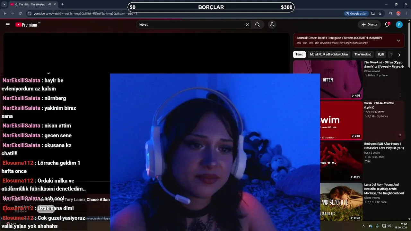Open the tab search dropdown

[4, 4]
